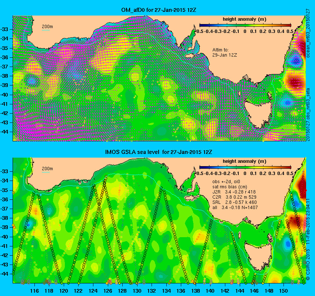This screenshot has width=315, height=296.
Task: Click longitude tick label 120
Action: pos(64,291)
